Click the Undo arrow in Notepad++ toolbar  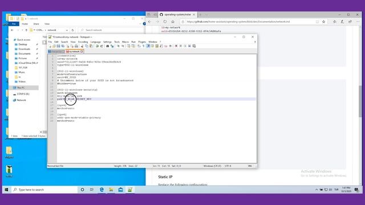[97, 46]
